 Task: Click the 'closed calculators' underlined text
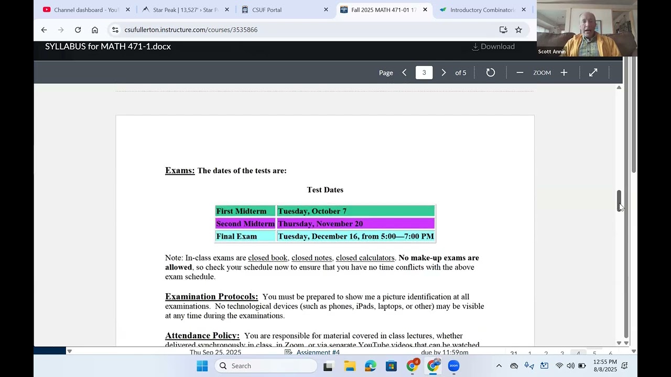365,258
